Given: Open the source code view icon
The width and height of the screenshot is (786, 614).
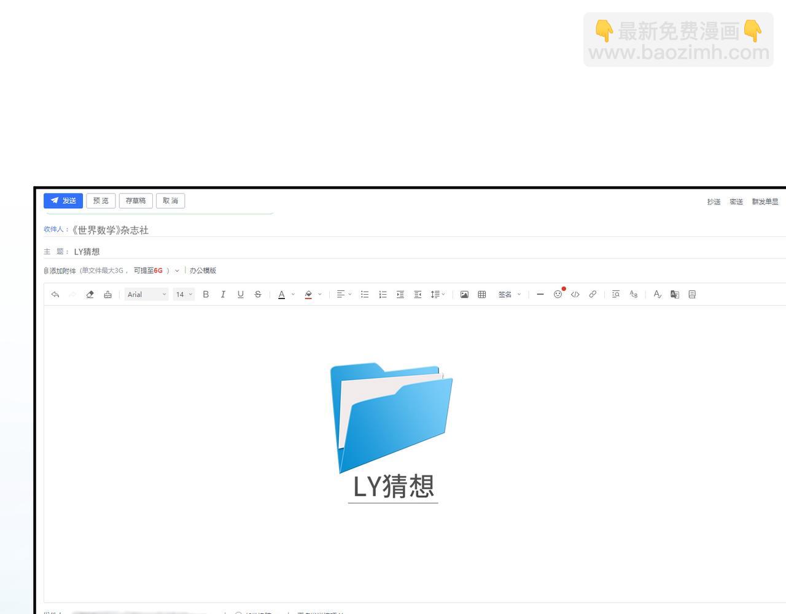Looking at the screenshot, I should pos(575,295).
